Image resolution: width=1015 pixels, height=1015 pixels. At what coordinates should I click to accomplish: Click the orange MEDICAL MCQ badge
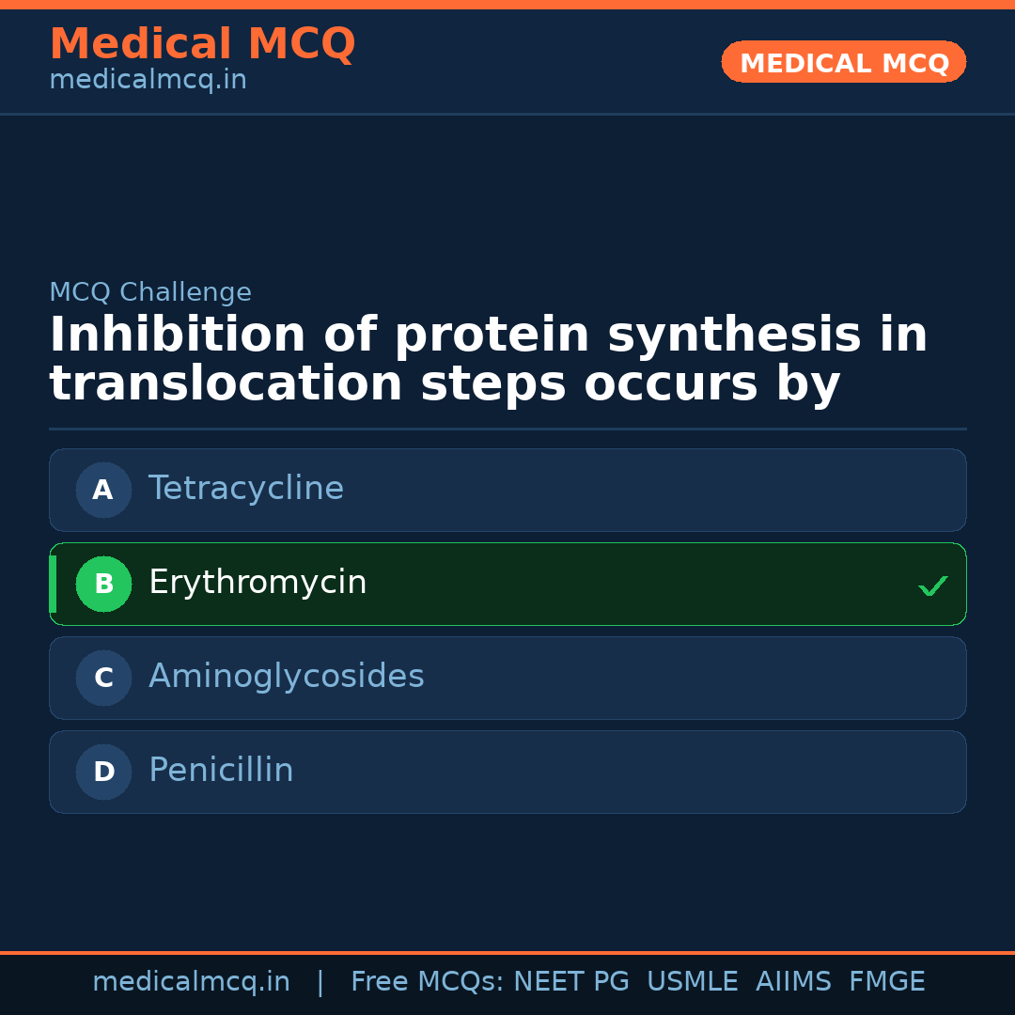[844, 62]
